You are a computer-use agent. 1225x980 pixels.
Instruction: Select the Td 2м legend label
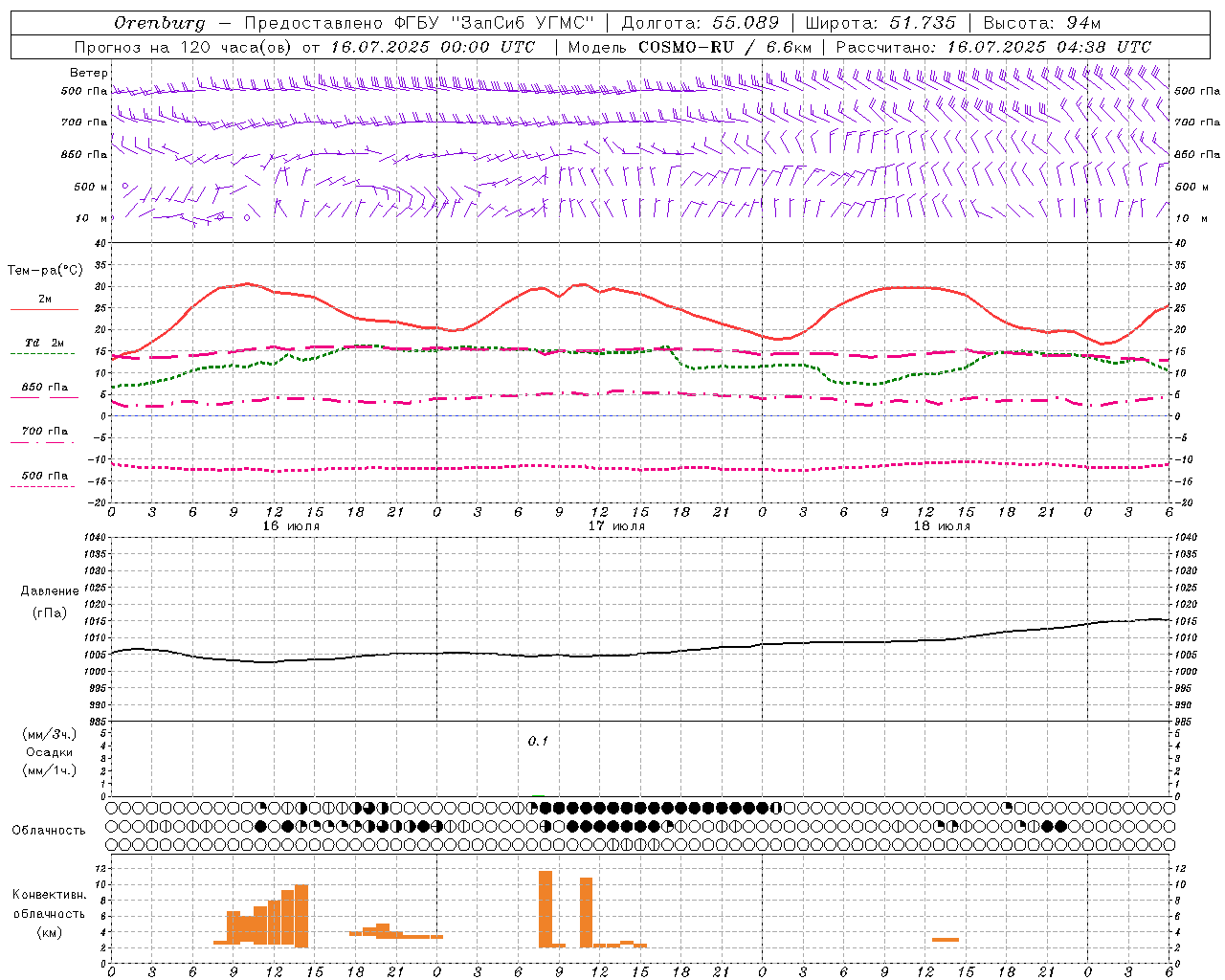pos(45,343)
